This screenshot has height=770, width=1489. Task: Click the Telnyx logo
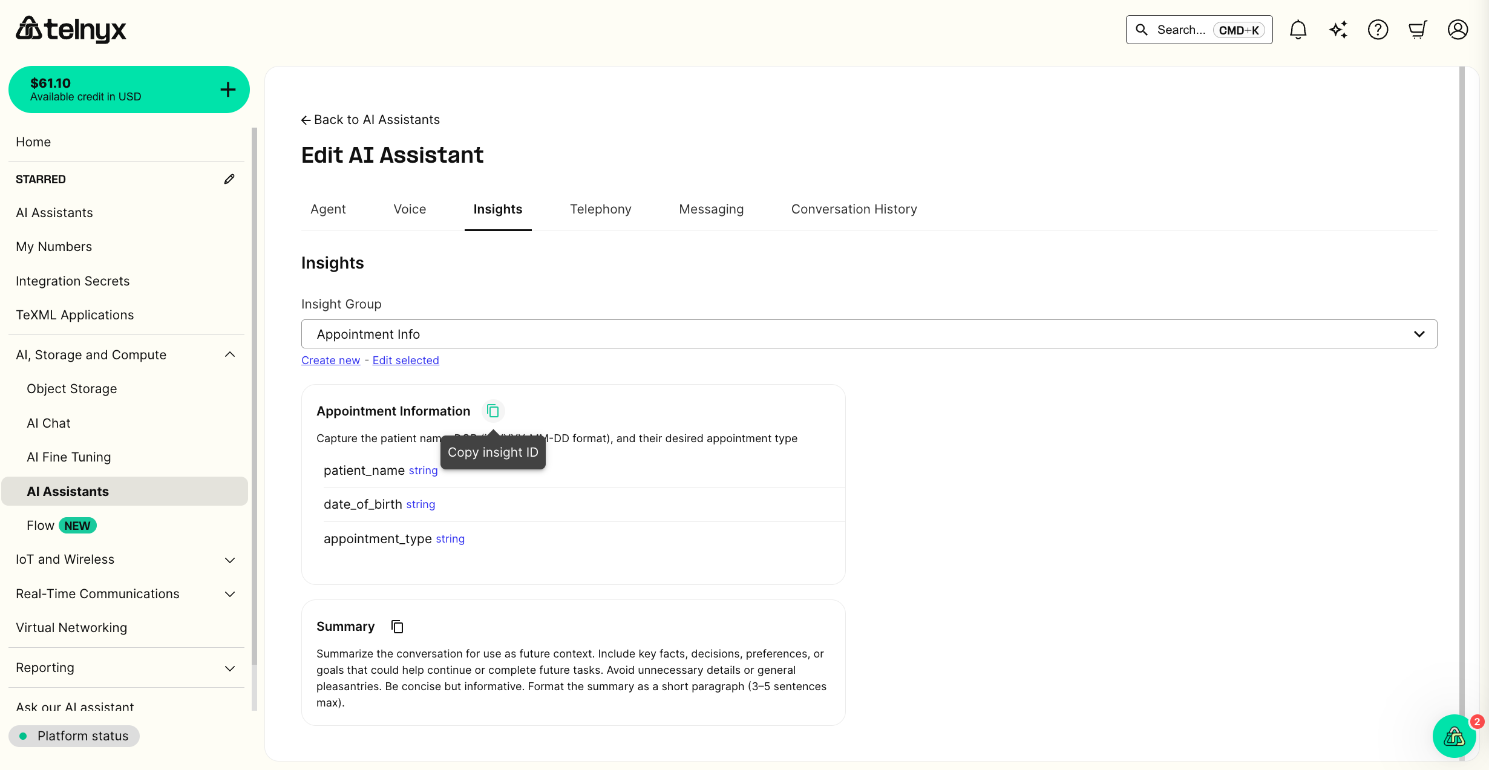click(x=71, y=29)
